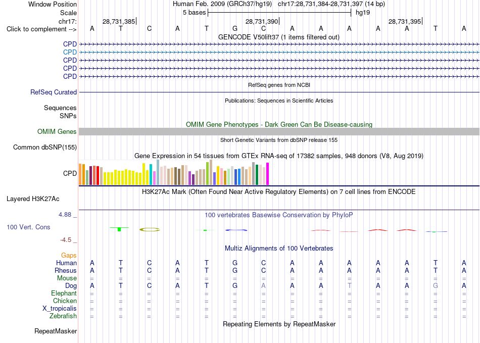The width and height of the screenshot is (480, 343).
Task: Click the Scale label
Action: click(68, 13)
